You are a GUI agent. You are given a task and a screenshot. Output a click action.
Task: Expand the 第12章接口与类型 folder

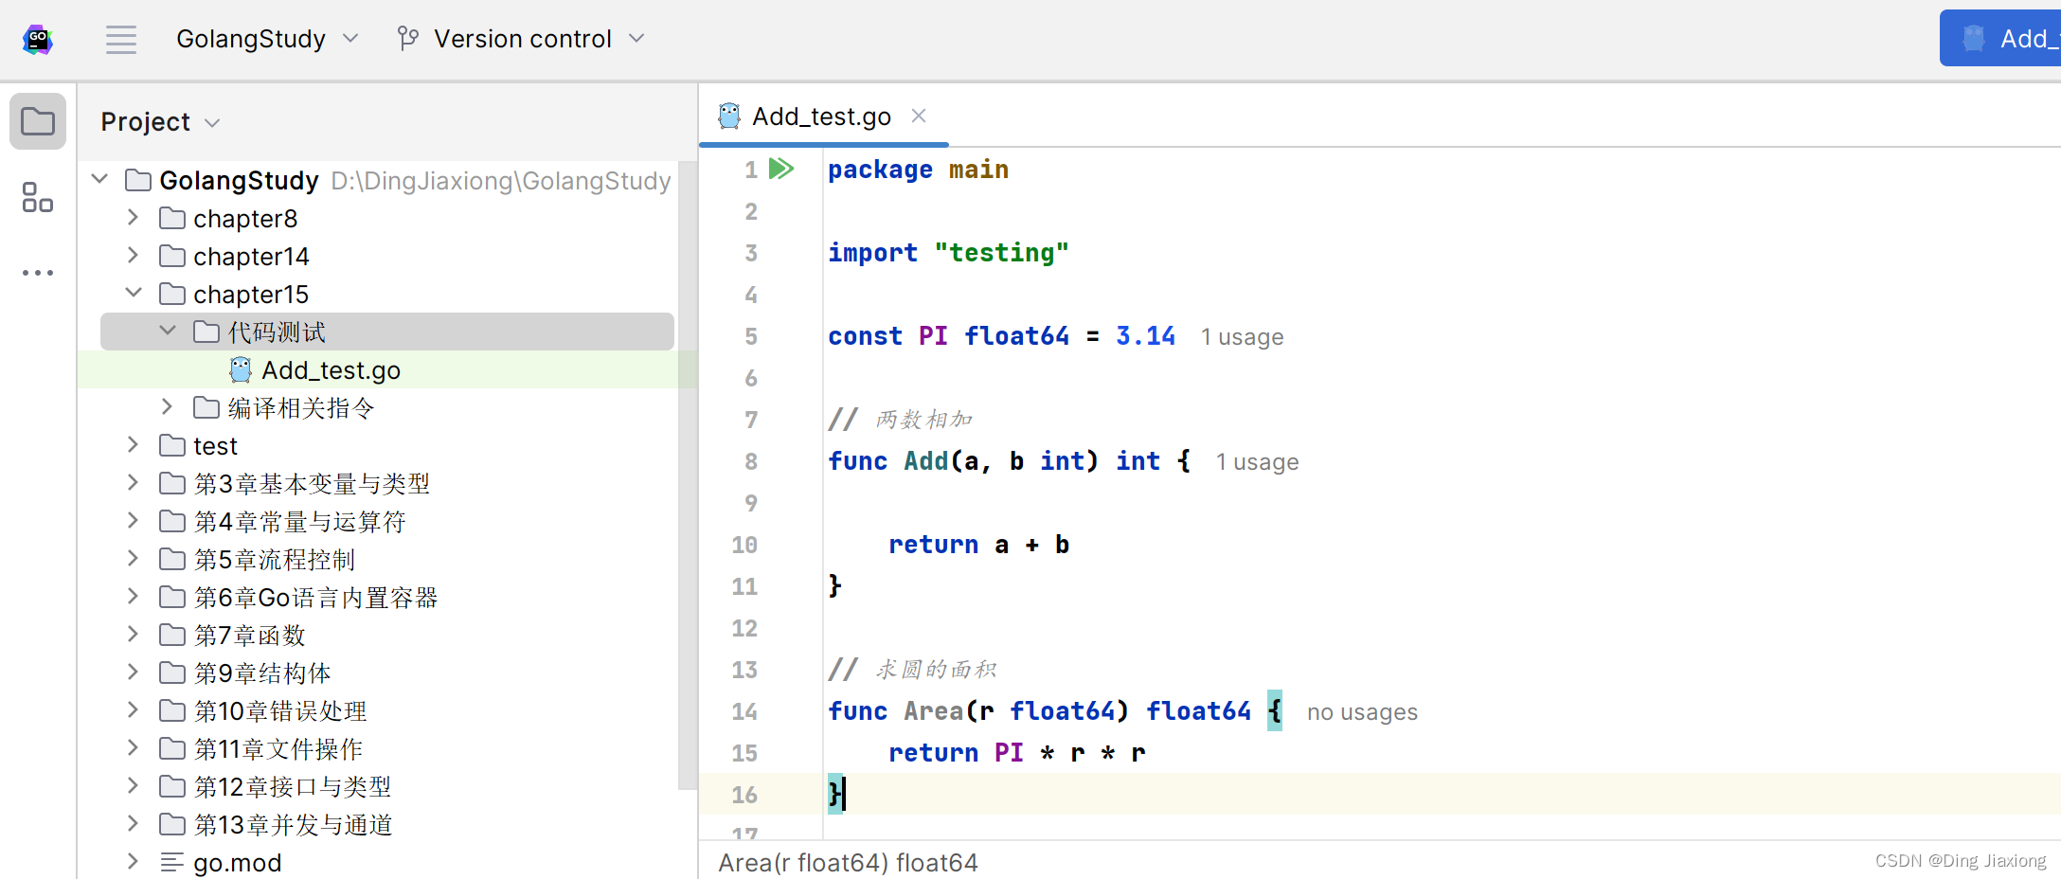134,786
